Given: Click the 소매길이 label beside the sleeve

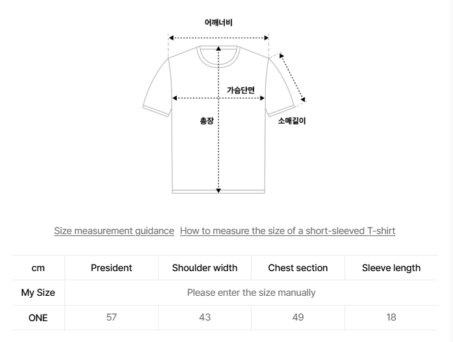Looking at the screenshot, I should coord(291,120).
